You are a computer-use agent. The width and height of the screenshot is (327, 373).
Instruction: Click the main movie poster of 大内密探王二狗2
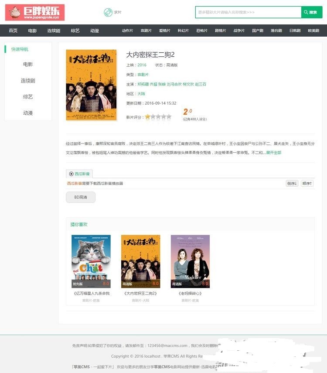(x=91, y=85)
